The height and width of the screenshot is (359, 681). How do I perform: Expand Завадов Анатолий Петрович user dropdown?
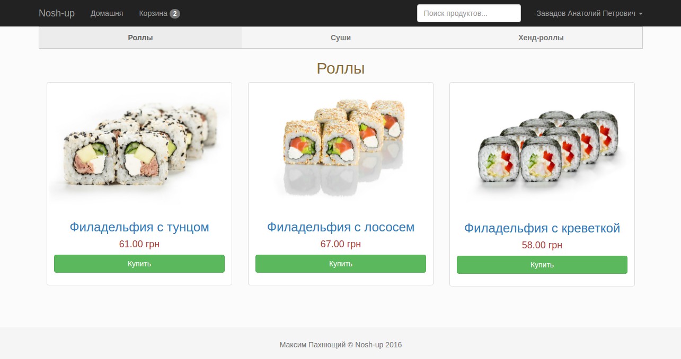(589, 13)
